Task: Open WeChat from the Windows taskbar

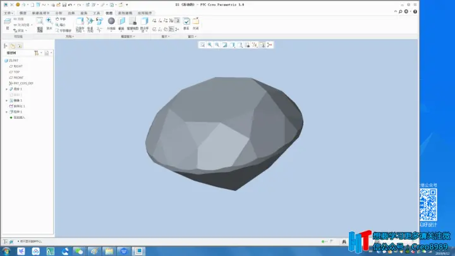Action: tap(79, 251)
